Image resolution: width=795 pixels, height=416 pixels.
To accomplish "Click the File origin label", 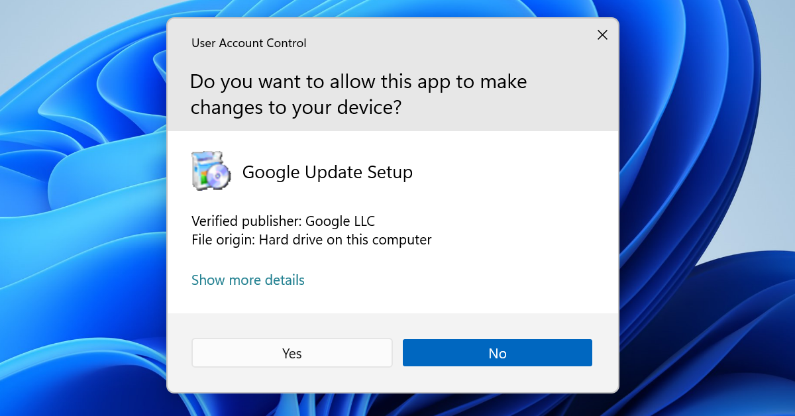I will click(x=223, y=240).
